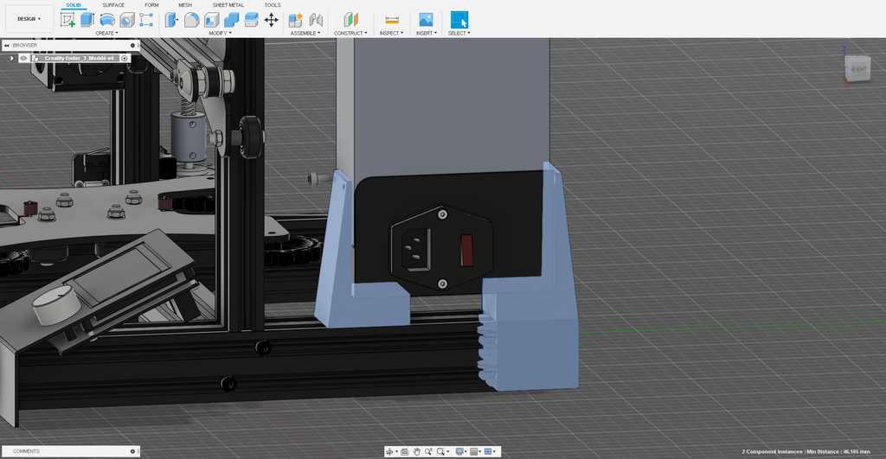Switch to the Surface tab

click(x=113, y=5)
